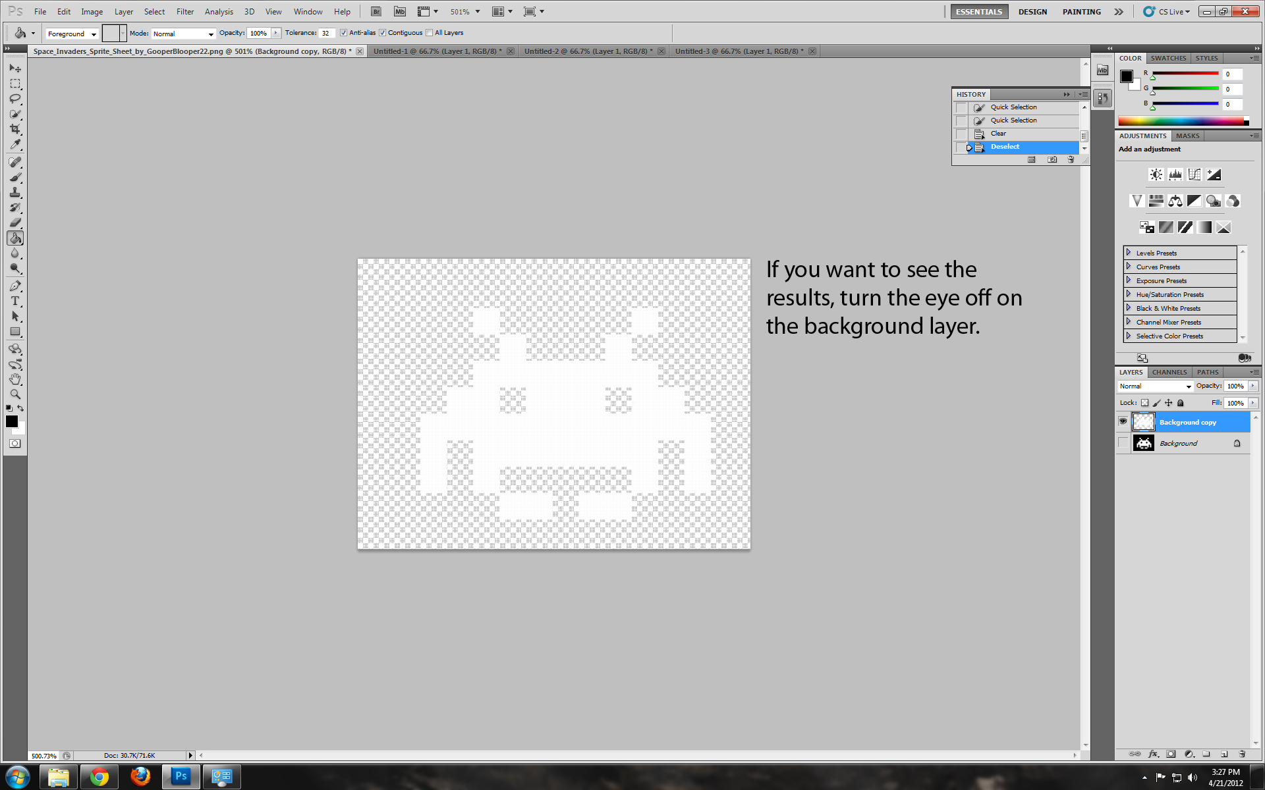Show more workspaces via double arrow

pos(1119,12)
